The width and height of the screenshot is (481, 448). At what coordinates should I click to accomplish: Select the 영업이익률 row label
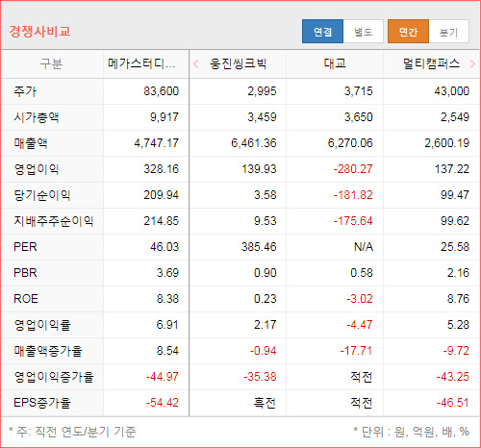42,325
